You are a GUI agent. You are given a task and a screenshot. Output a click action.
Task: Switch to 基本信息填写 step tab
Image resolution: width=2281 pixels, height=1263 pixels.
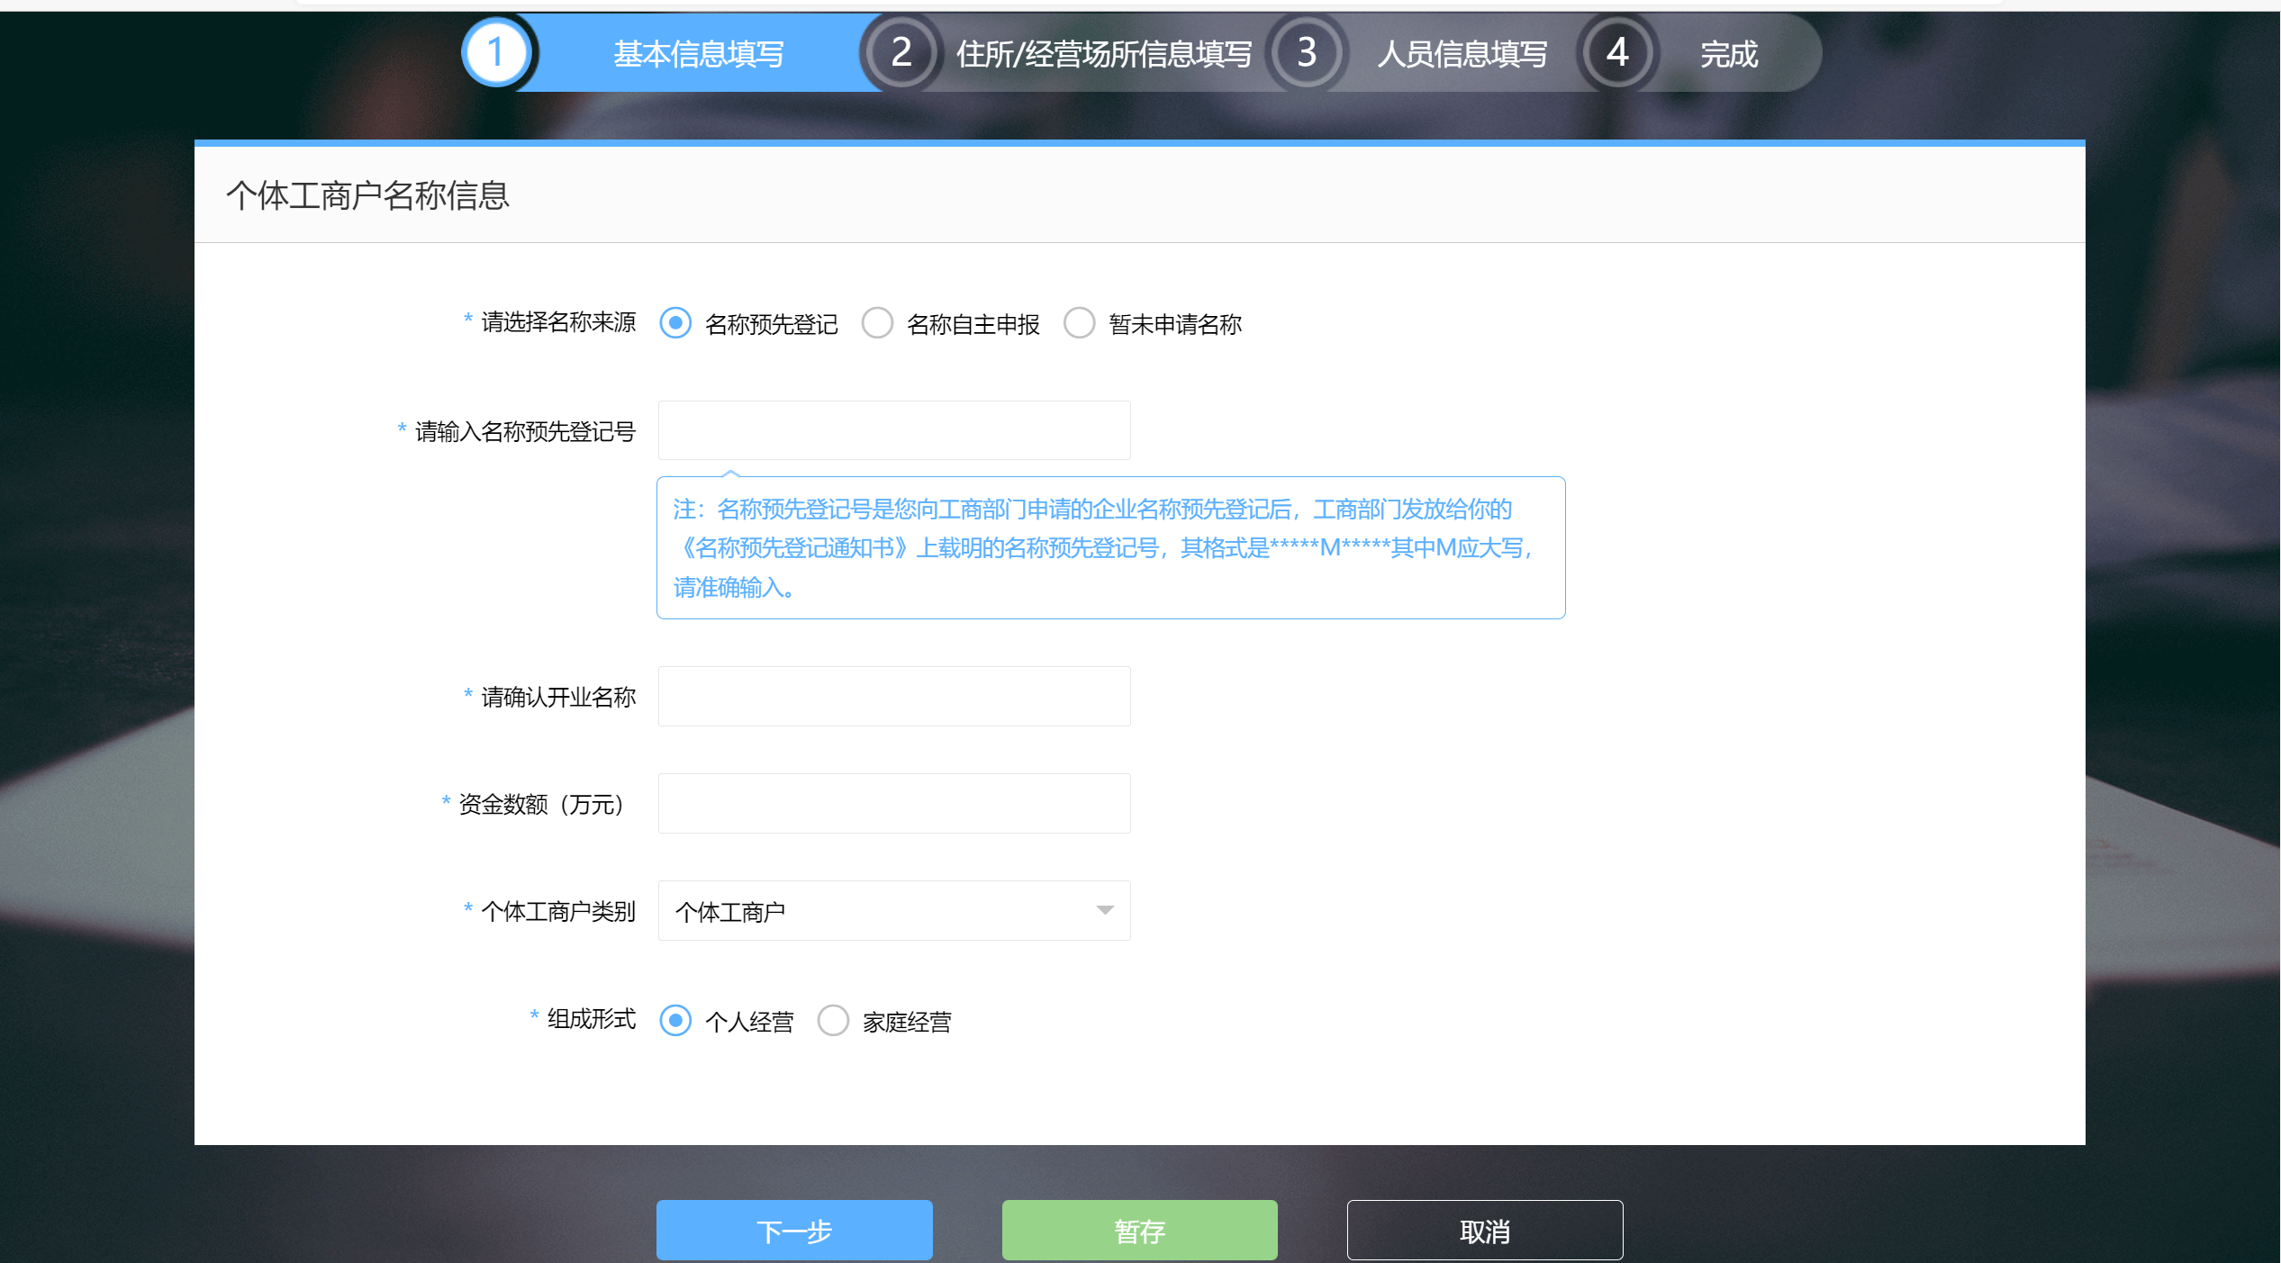(x=698, y=54)
